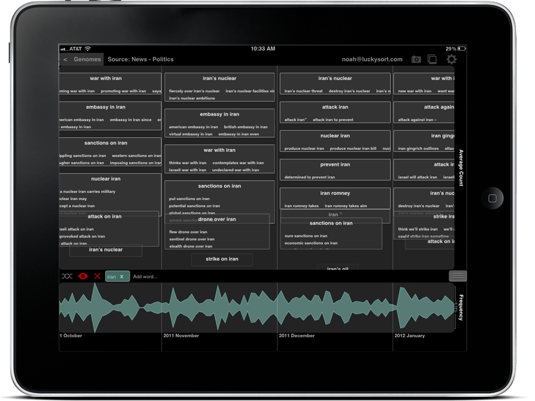Screen dimensions: 535x401
Task: Open the 'drone over iran' card heading
Action: 217,220
